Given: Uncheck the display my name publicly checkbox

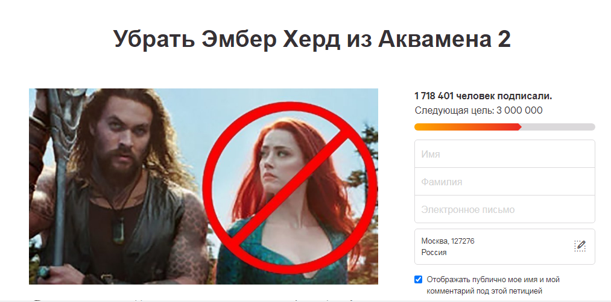Looking at the screenshot, I should 418,280.
